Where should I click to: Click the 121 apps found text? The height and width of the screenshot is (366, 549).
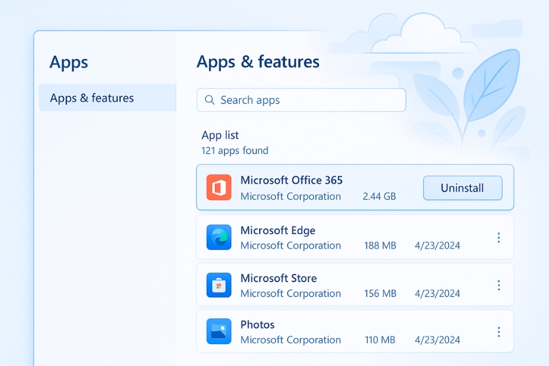pyautogui.click(x=234, y=151)
